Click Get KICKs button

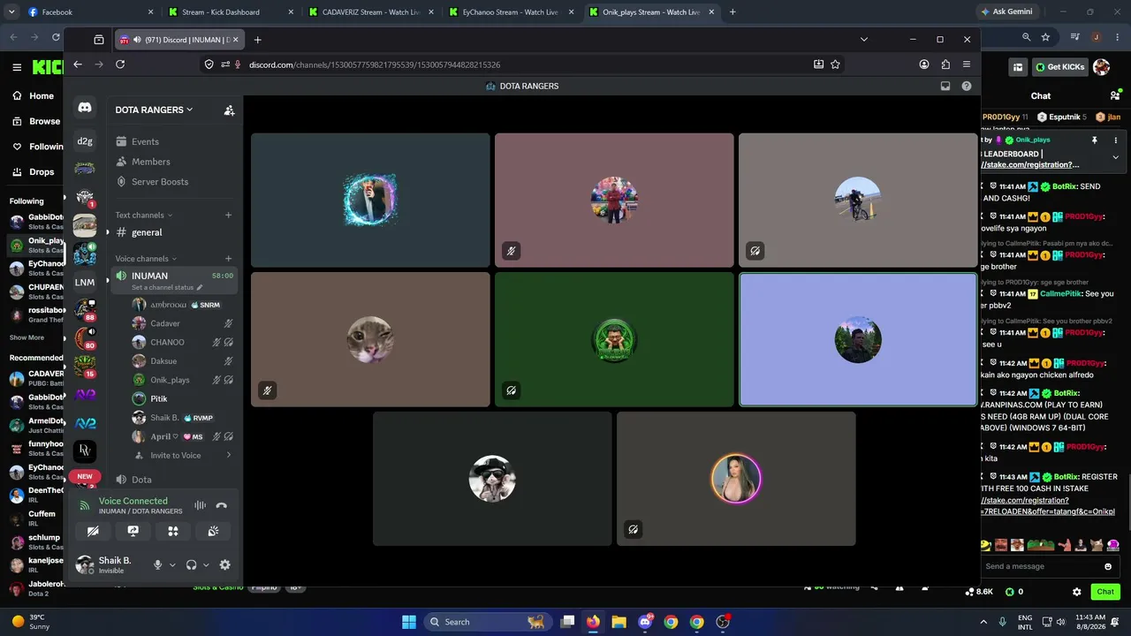1059,67
